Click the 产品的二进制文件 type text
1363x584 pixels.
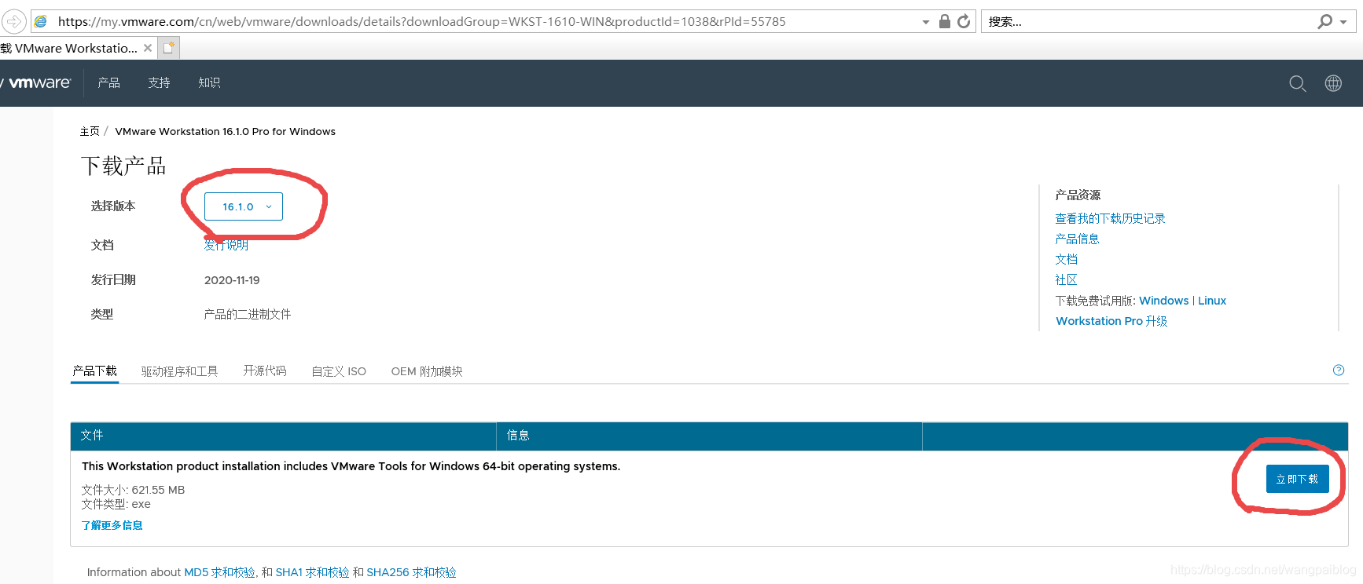(x=248, y=314)
